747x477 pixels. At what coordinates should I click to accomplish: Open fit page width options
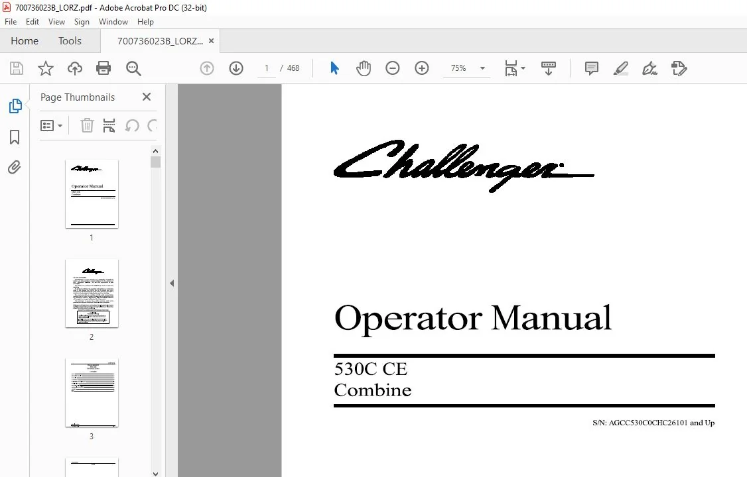(515, 68)
